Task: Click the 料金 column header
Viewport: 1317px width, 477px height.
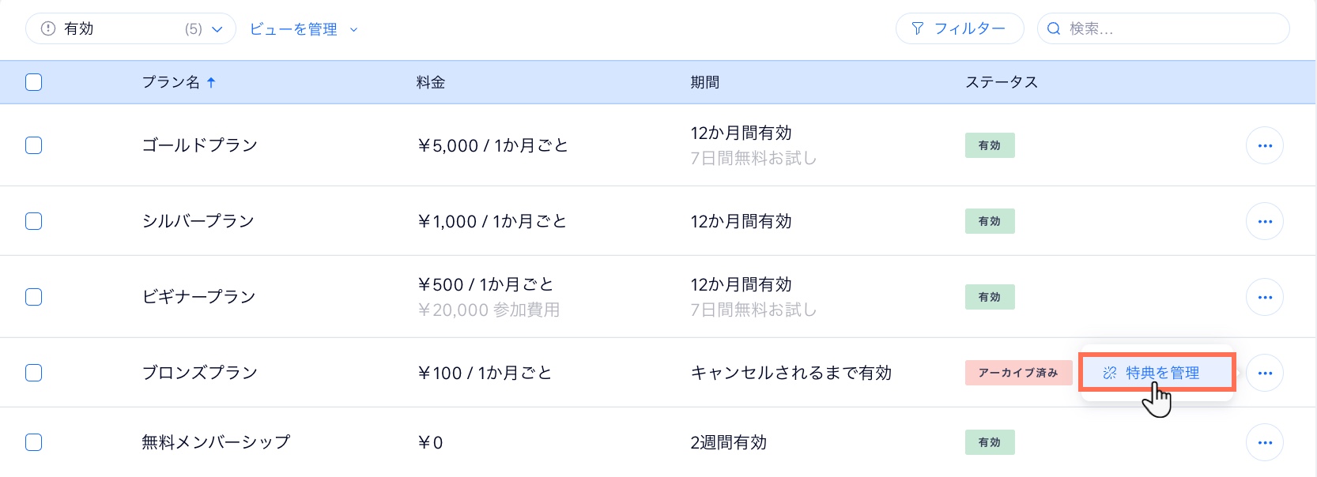Action: (431, 82)
